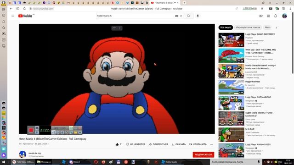Open the on-screen keyboard icon in search box
This screenshot has width=294, height=165.
pos(176,16)
